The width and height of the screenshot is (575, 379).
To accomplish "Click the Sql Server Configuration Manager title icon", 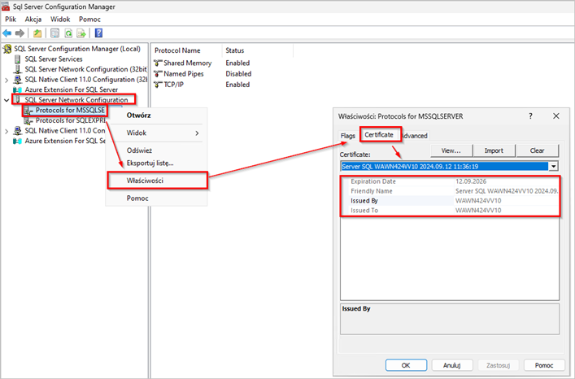I will pyautogui.click(x=6, y=7).
